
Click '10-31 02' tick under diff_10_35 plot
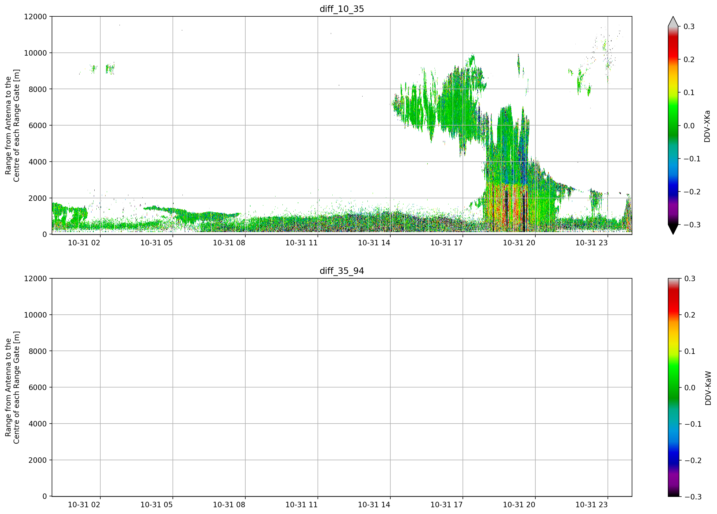[84, 243]
